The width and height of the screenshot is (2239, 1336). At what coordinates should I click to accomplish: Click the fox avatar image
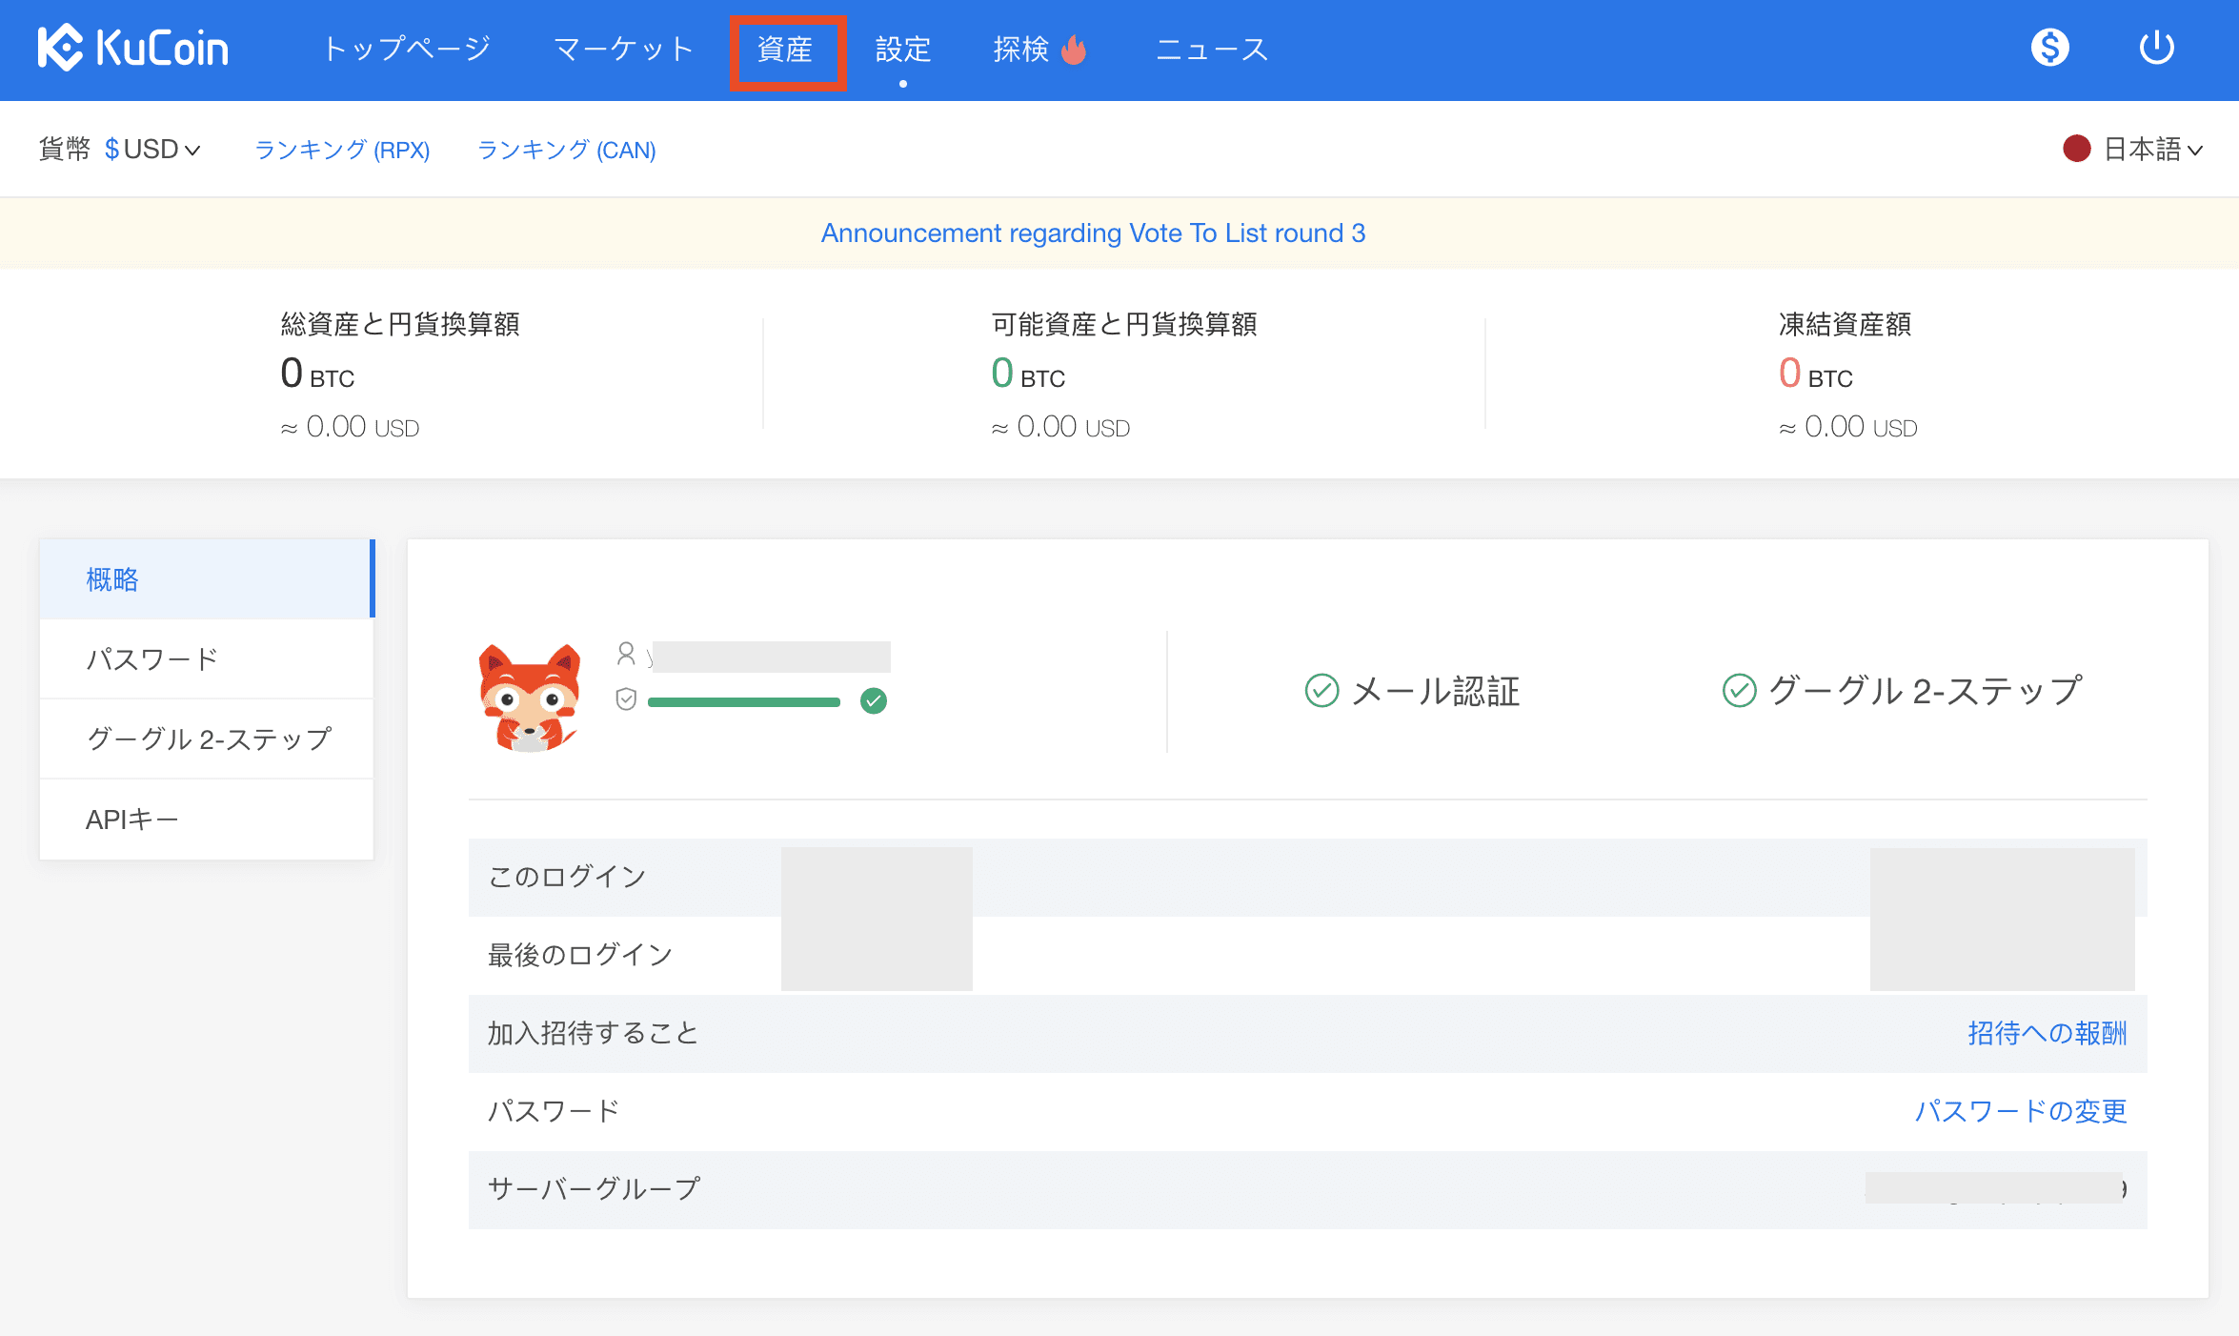(530, 698)
